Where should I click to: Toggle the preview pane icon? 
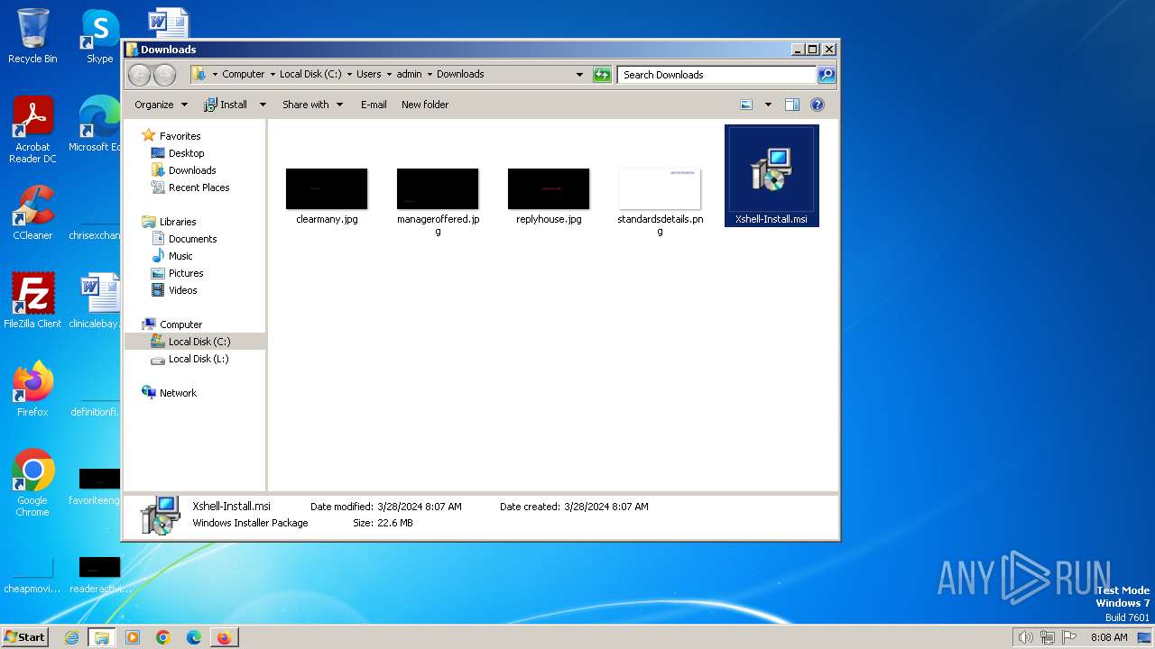(792, 105)
